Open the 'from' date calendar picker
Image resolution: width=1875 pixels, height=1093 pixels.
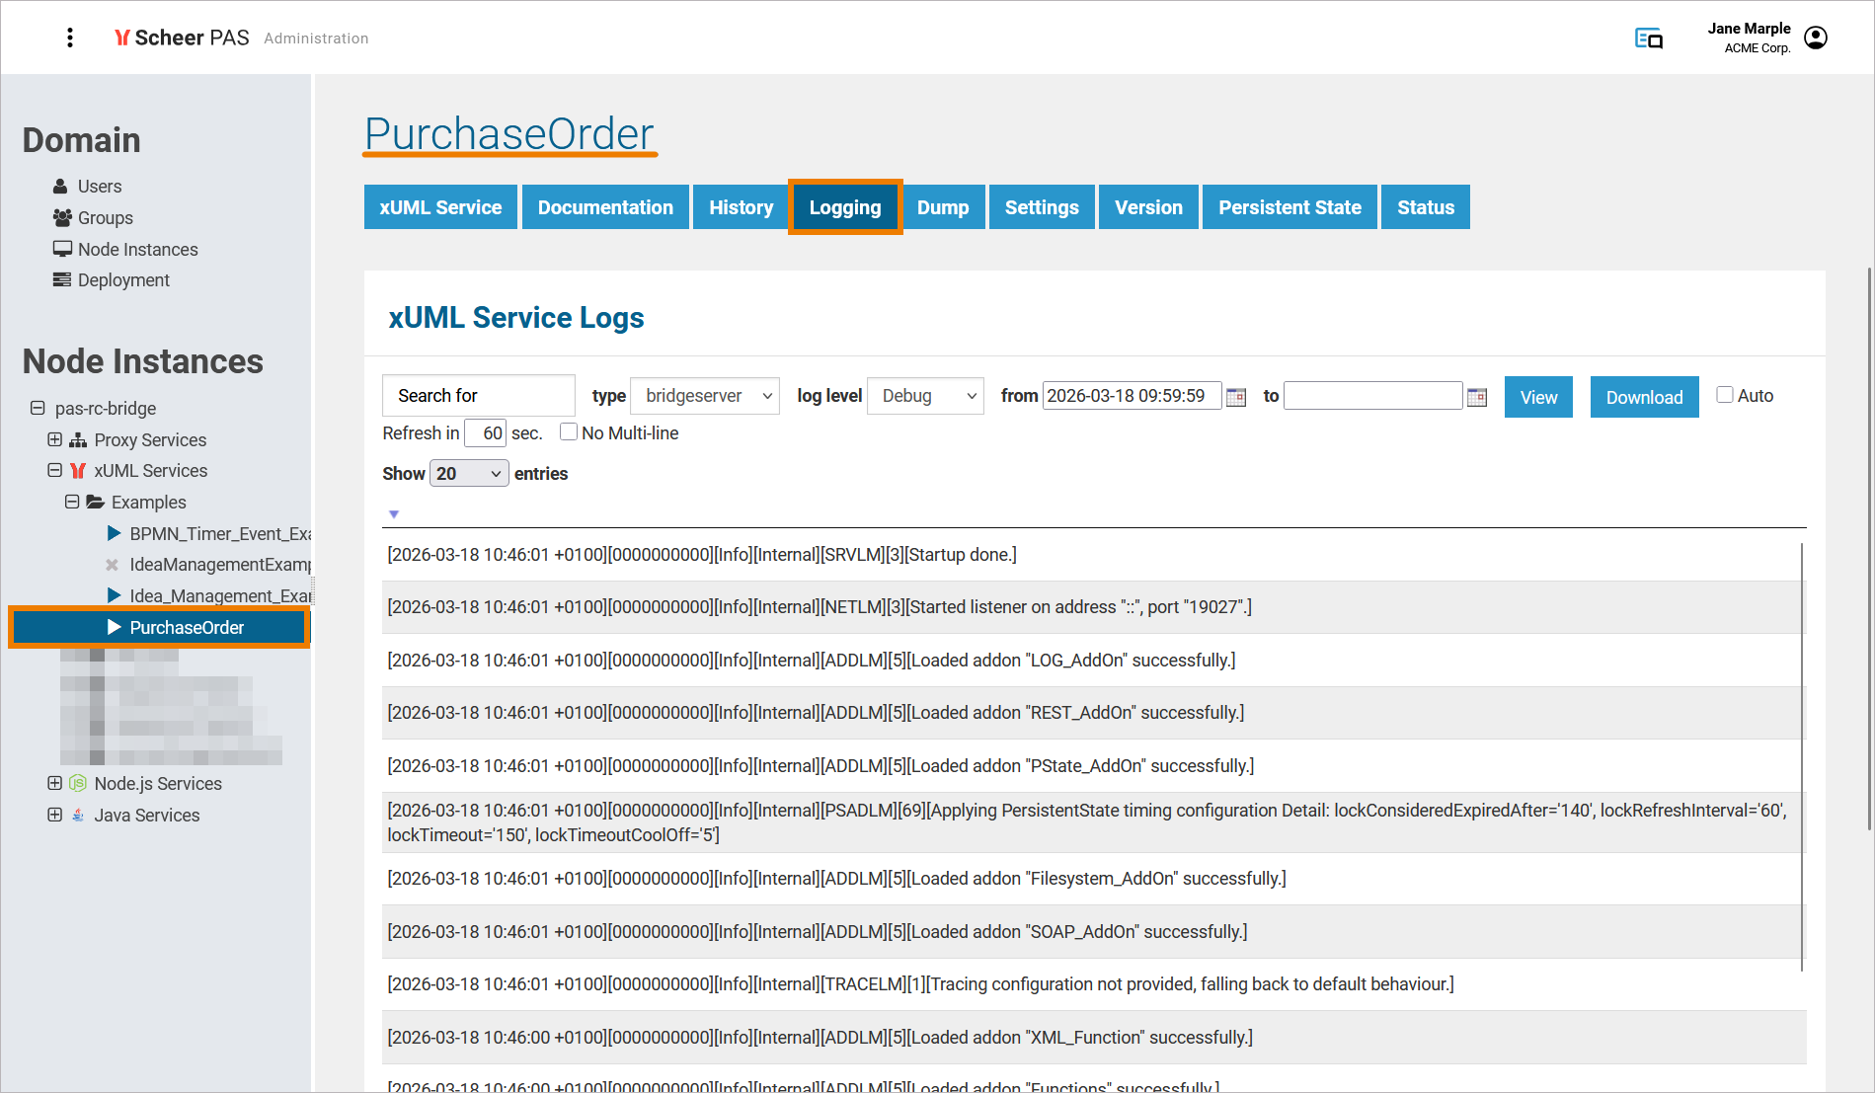tap(1236, 397)
